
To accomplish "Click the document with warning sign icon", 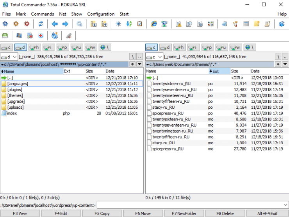I will pyautogui.click(x=178, y=24).
